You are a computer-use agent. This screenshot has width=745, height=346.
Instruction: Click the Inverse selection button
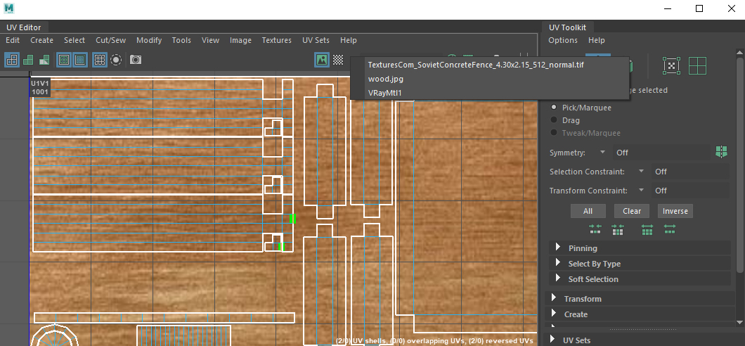(675, 211)
